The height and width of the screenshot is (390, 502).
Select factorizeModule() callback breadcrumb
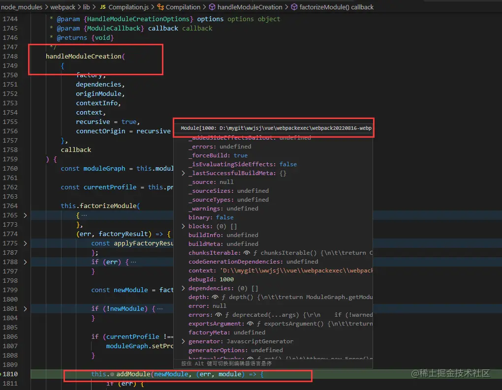click(336, 7)
